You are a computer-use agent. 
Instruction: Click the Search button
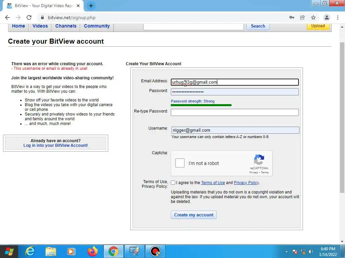[x=258, y=26]
